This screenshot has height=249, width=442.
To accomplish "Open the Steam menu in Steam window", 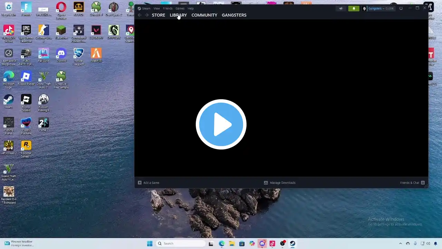I will [x=144, y=8].
